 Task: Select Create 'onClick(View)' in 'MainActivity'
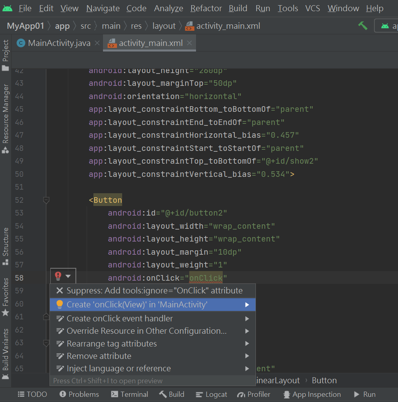[152, 305]
